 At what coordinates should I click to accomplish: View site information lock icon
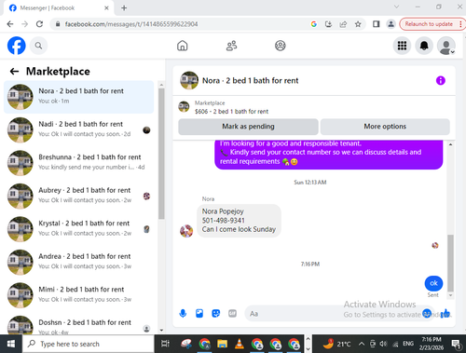click(58, 24)
